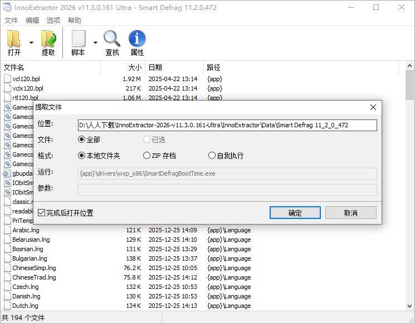This screenshot has height=324, width=415.
Task: Open the 文件 menu
Action: tap(11, 21)
